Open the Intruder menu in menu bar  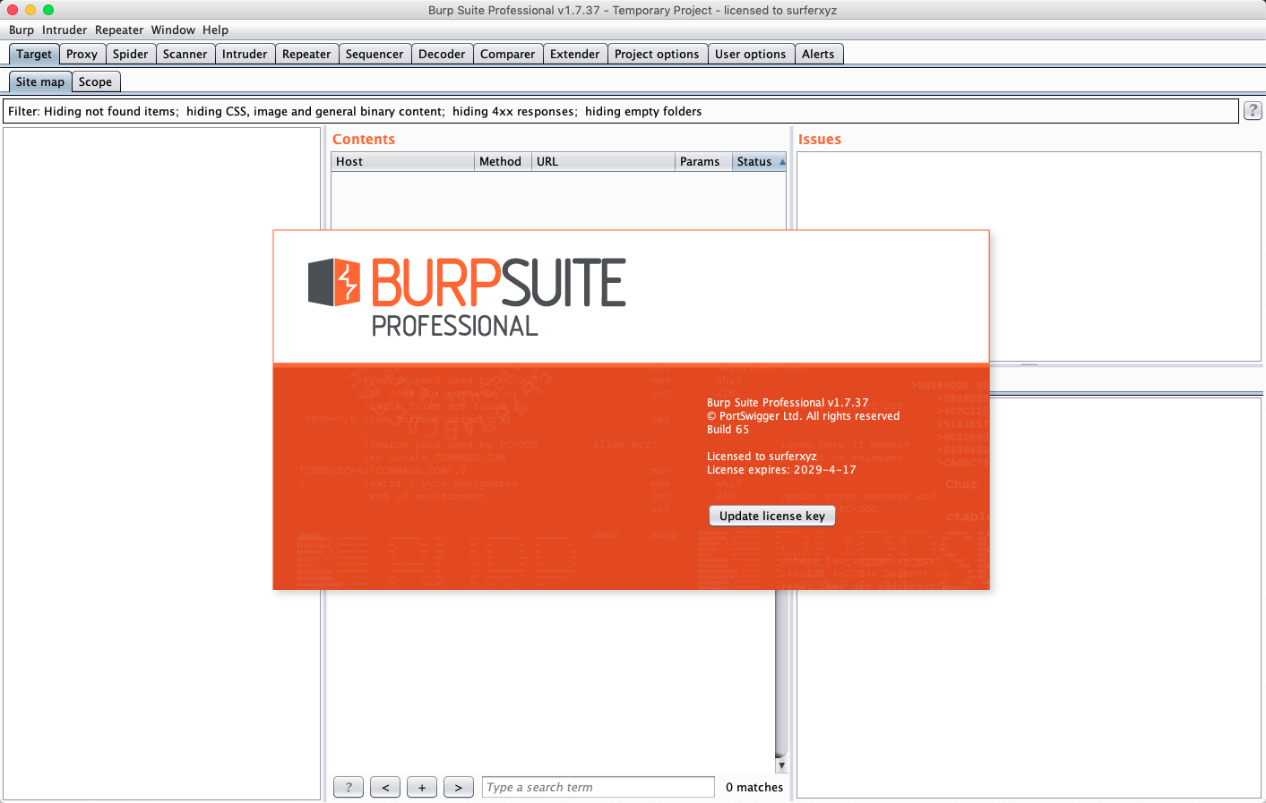tap(65, 30)
